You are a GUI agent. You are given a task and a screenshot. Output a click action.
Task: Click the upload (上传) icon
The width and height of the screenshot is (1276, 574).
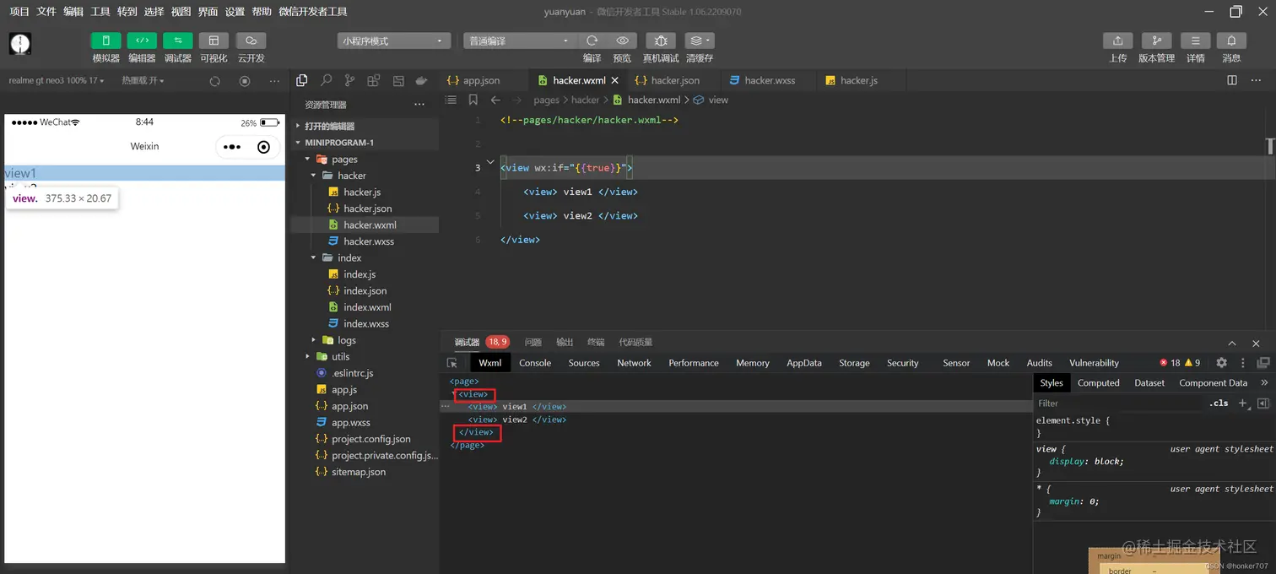coord(1117,41)
